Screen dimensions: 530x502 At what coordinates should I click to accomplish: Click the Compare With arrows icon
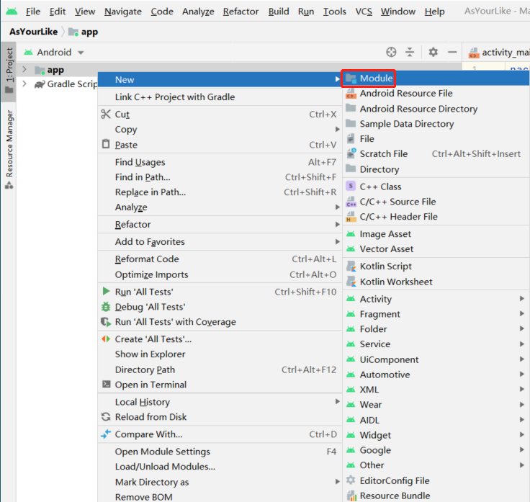(x=106, y=434)
